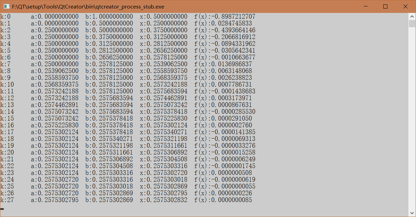The width and height of the screenshot is (416, 217).
Task: Click the value f(x):-0.0000006249
Action: (225, 159)
